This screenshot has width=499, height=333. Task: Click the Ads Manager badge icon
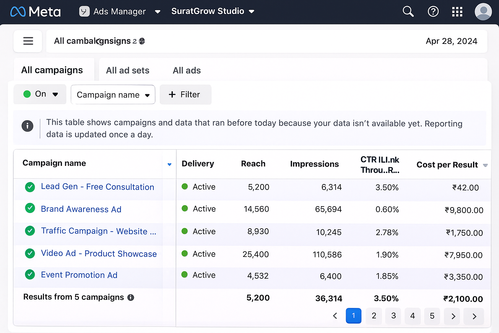[84, 11]
